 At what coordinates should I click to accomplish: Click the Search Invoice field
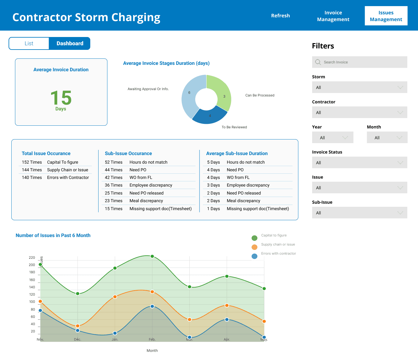pos(360,62)
